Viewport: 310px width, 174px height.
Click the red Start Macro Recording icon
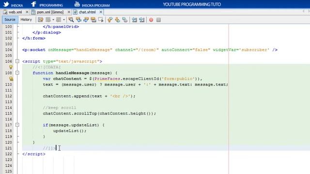pos(151,20)
